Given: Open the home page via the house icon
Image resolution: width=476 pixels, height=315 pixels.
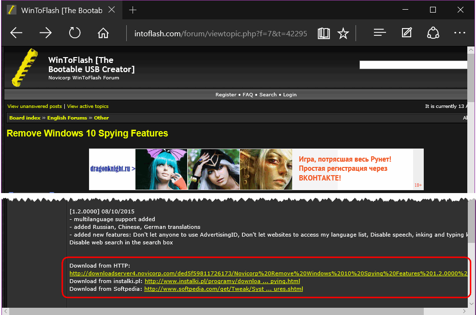Looking at the screenshot, I should tap(103, 33).
